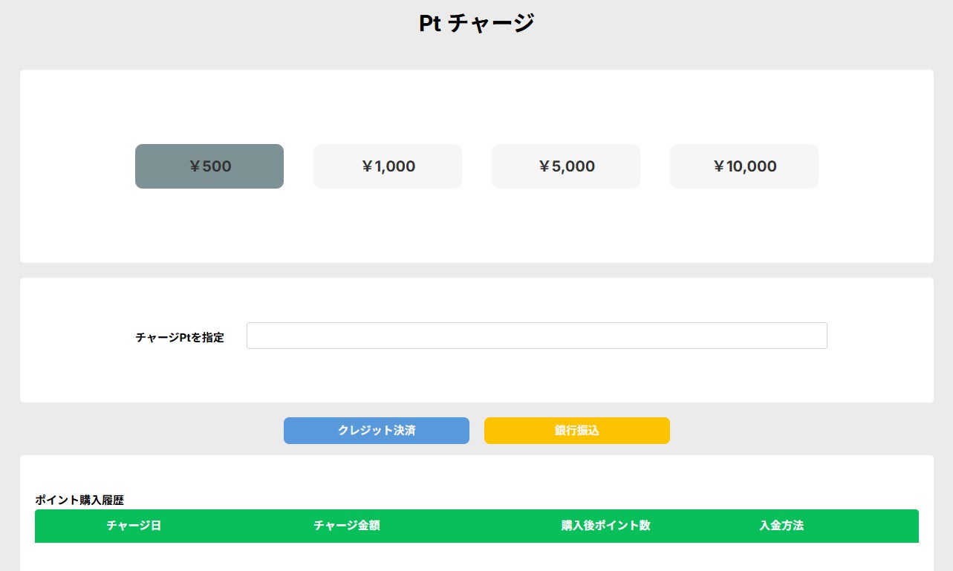Viewport: 953px width, 571px height.
Task: Click empty space right of 銀行振込 button
Action: pyautogui.click(x=802, y=431)
